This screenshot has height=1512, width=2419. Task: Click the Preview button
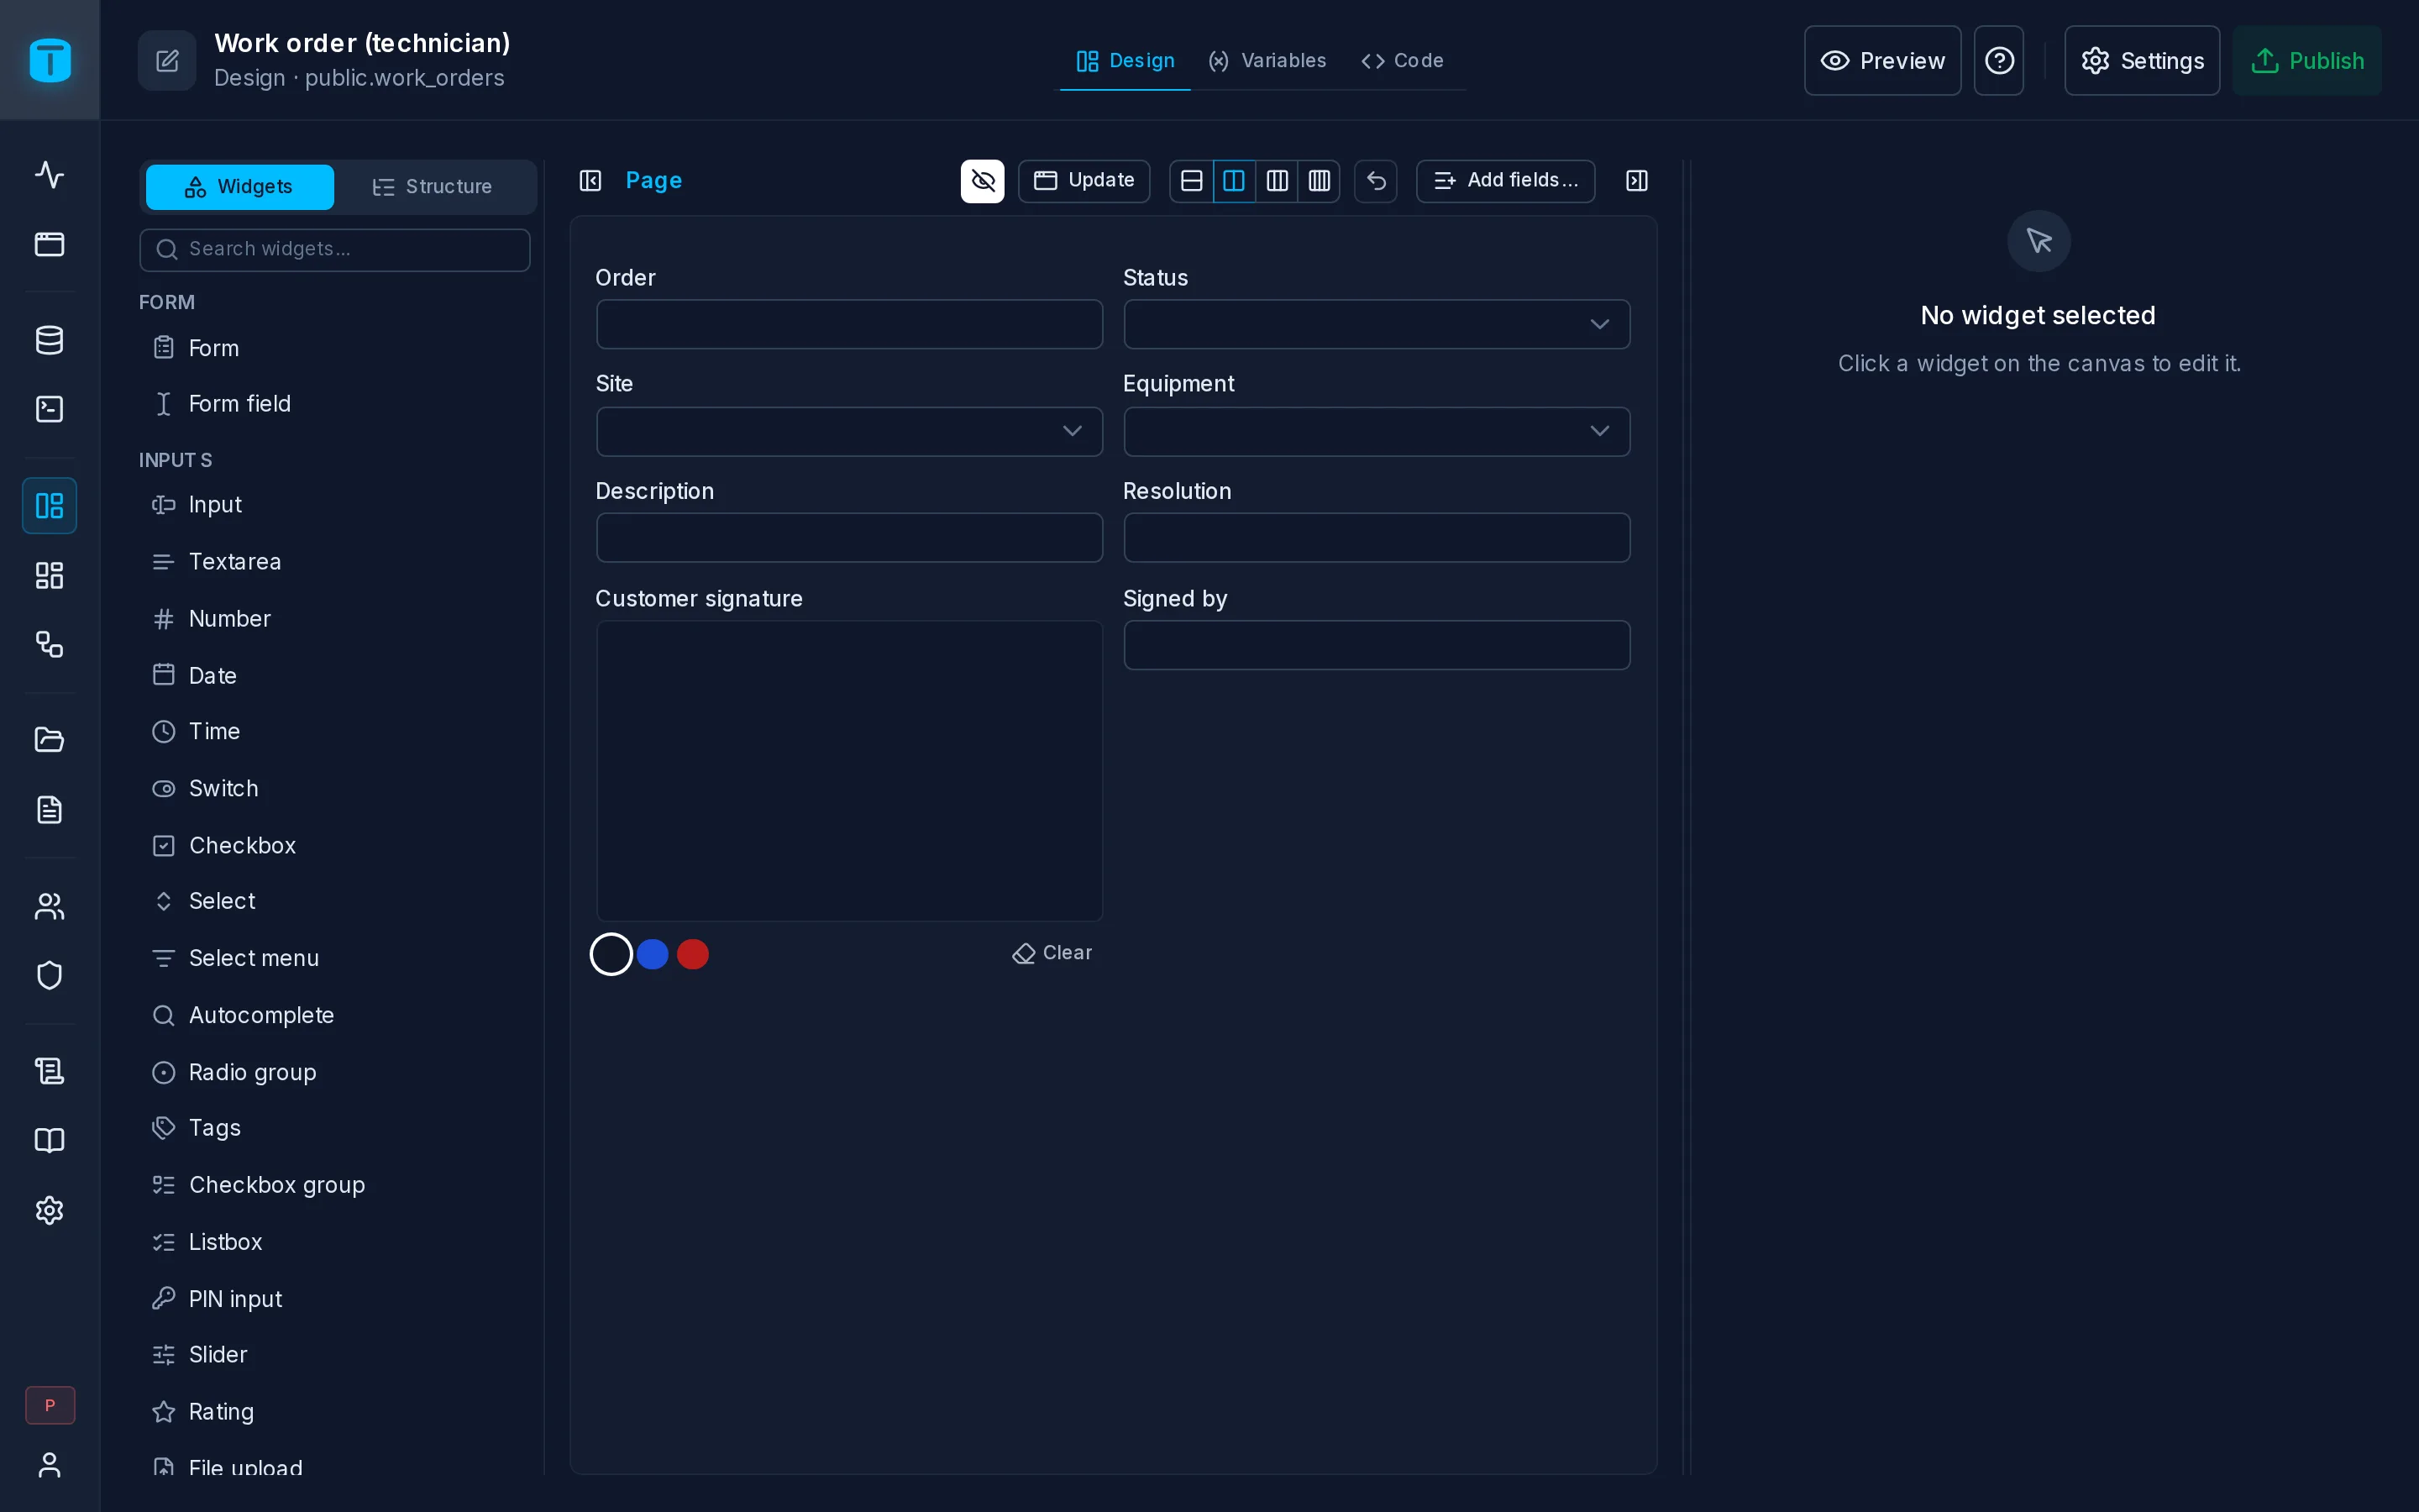pyautogui.click(x=1881, y=61)
